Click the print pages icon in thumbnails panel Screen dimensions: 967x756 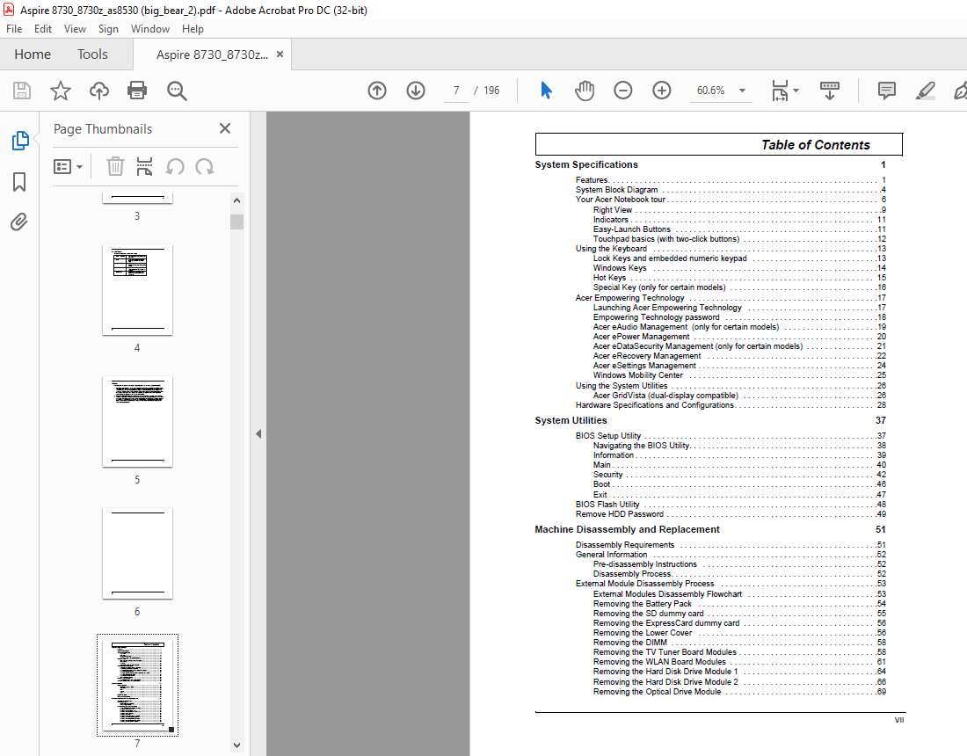[144, 166]
